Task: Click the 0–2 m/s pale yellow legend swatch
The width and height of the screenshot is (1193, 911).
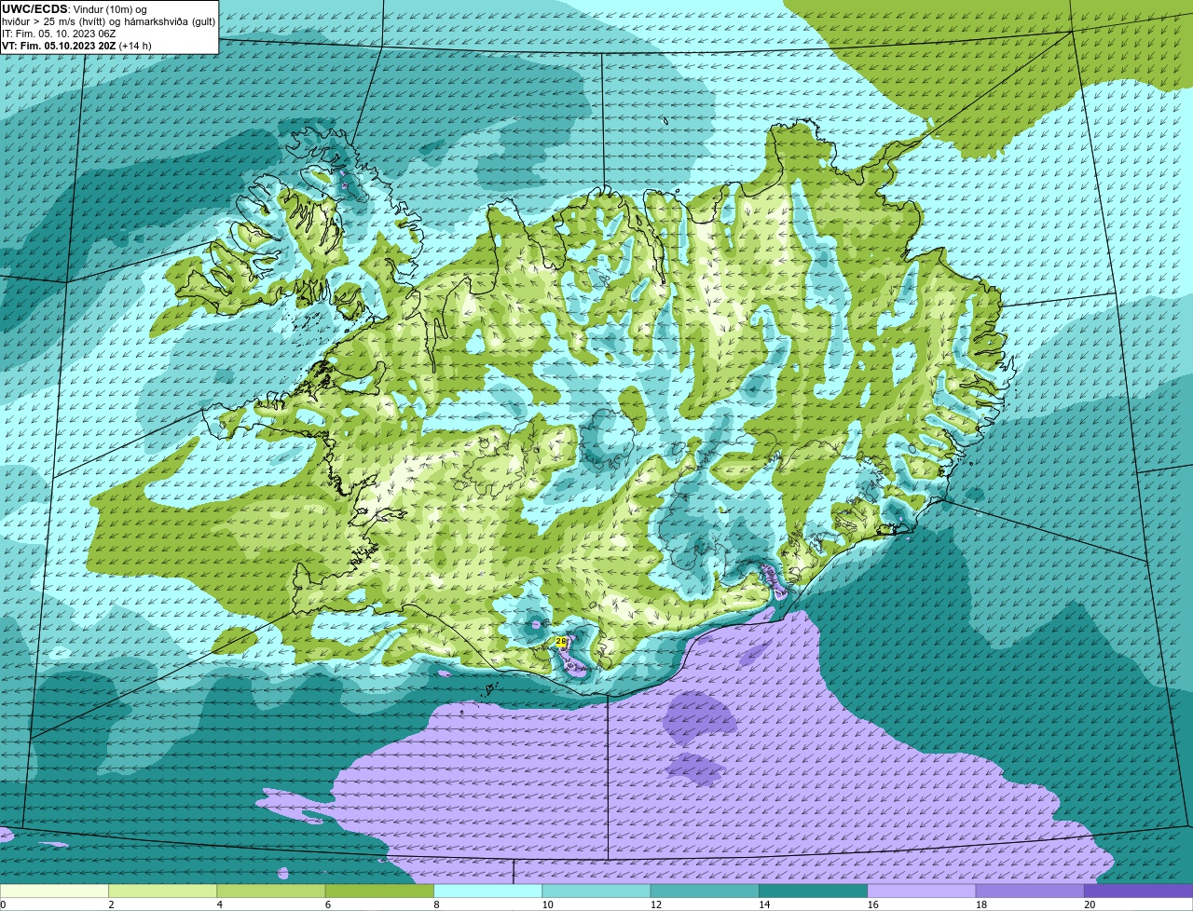Action: (x=54, y=891)
